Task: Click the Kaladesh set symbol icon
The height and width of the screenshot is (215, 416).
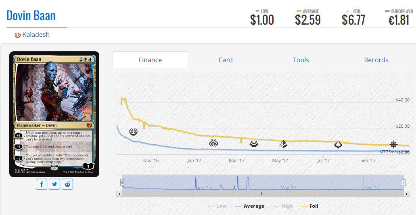Action: 17,35
